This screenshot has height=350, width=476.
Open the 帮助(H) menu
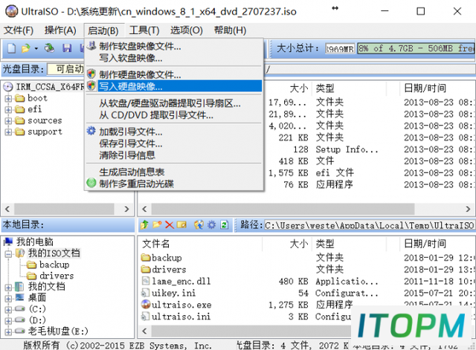[x=230, y=30]
